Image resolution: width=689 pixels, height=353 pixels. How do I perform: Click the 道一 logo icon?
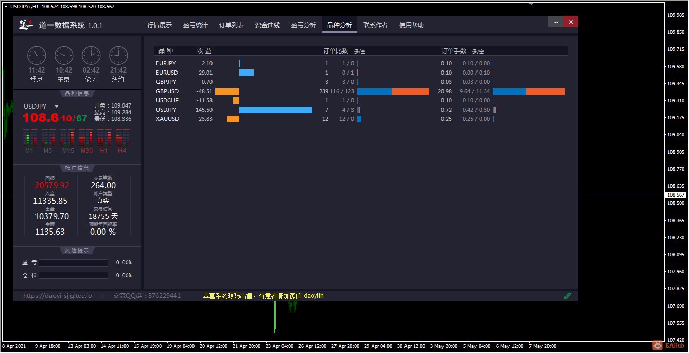pos(26,25)
